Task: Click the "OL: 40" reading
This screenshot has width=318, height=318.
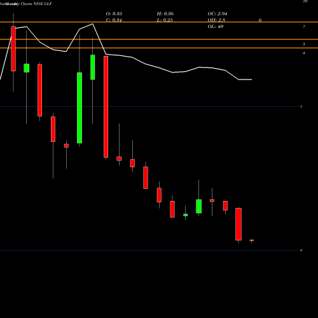Action: pyautogui.click(x=216, y=27)
